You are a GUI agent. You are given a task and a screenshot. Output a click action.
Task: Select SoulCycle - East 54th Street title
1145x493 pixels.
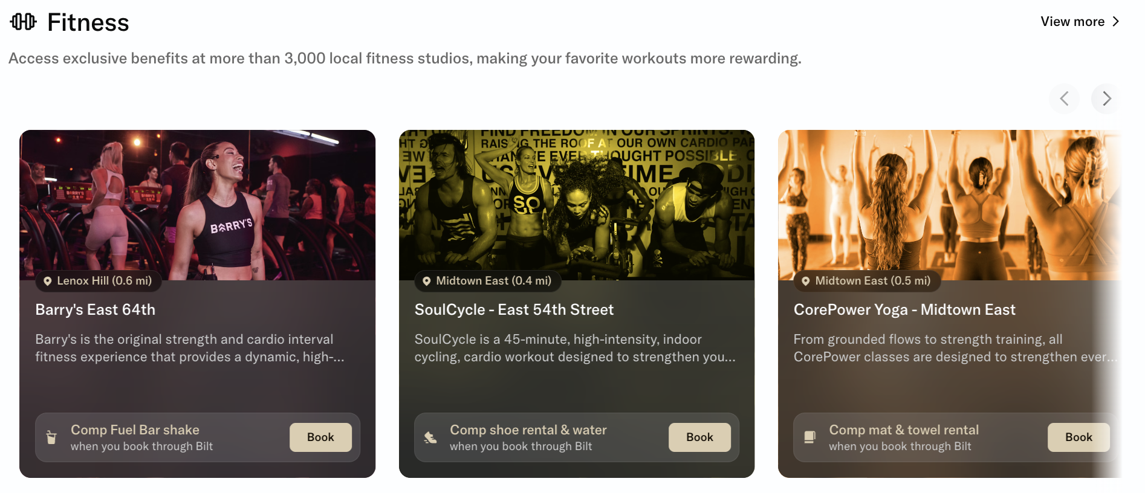[x=514, y=310]
